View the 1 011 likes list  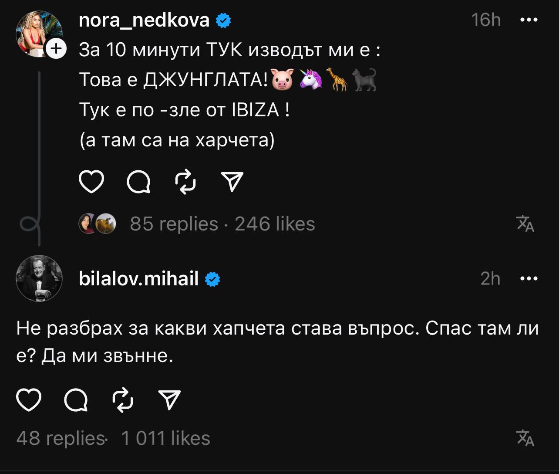click(x=166, y=438)
